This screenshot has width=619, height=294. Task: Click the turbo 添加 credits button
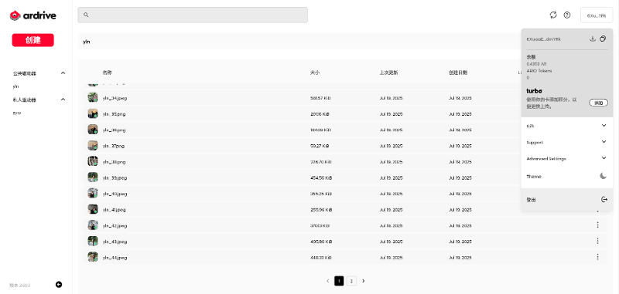point(598,103)
